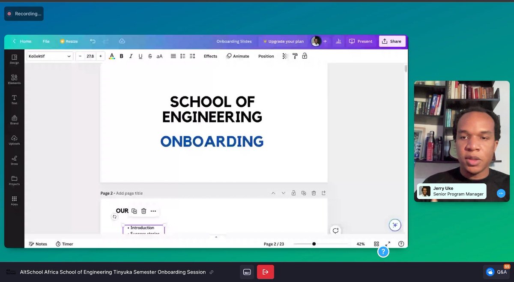
Task: Click the add comment bubble icon
Action: (x=336, y=230)
